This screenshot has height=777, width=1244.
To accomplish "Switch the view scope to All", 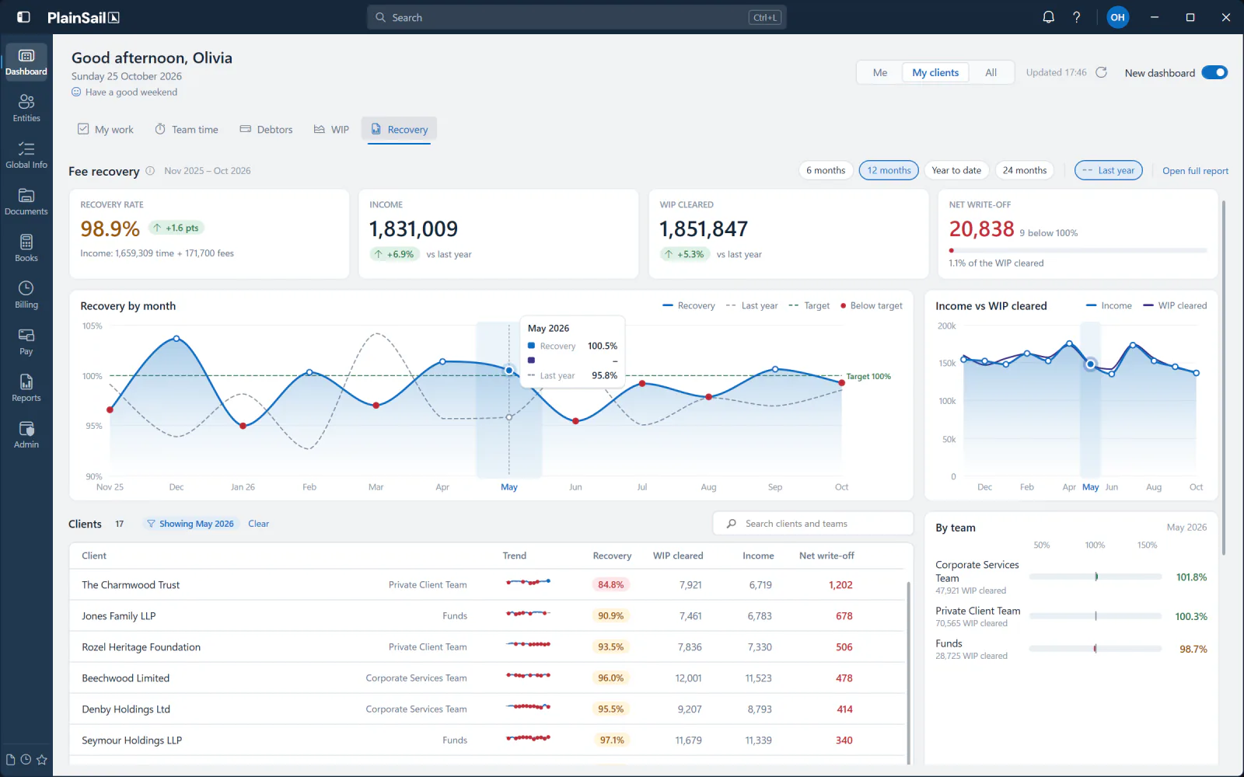I will pos(991,72).
